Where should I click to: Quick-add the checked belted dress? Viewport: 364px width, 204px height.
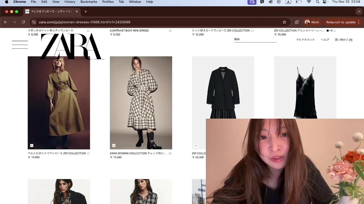coord(114,145)
